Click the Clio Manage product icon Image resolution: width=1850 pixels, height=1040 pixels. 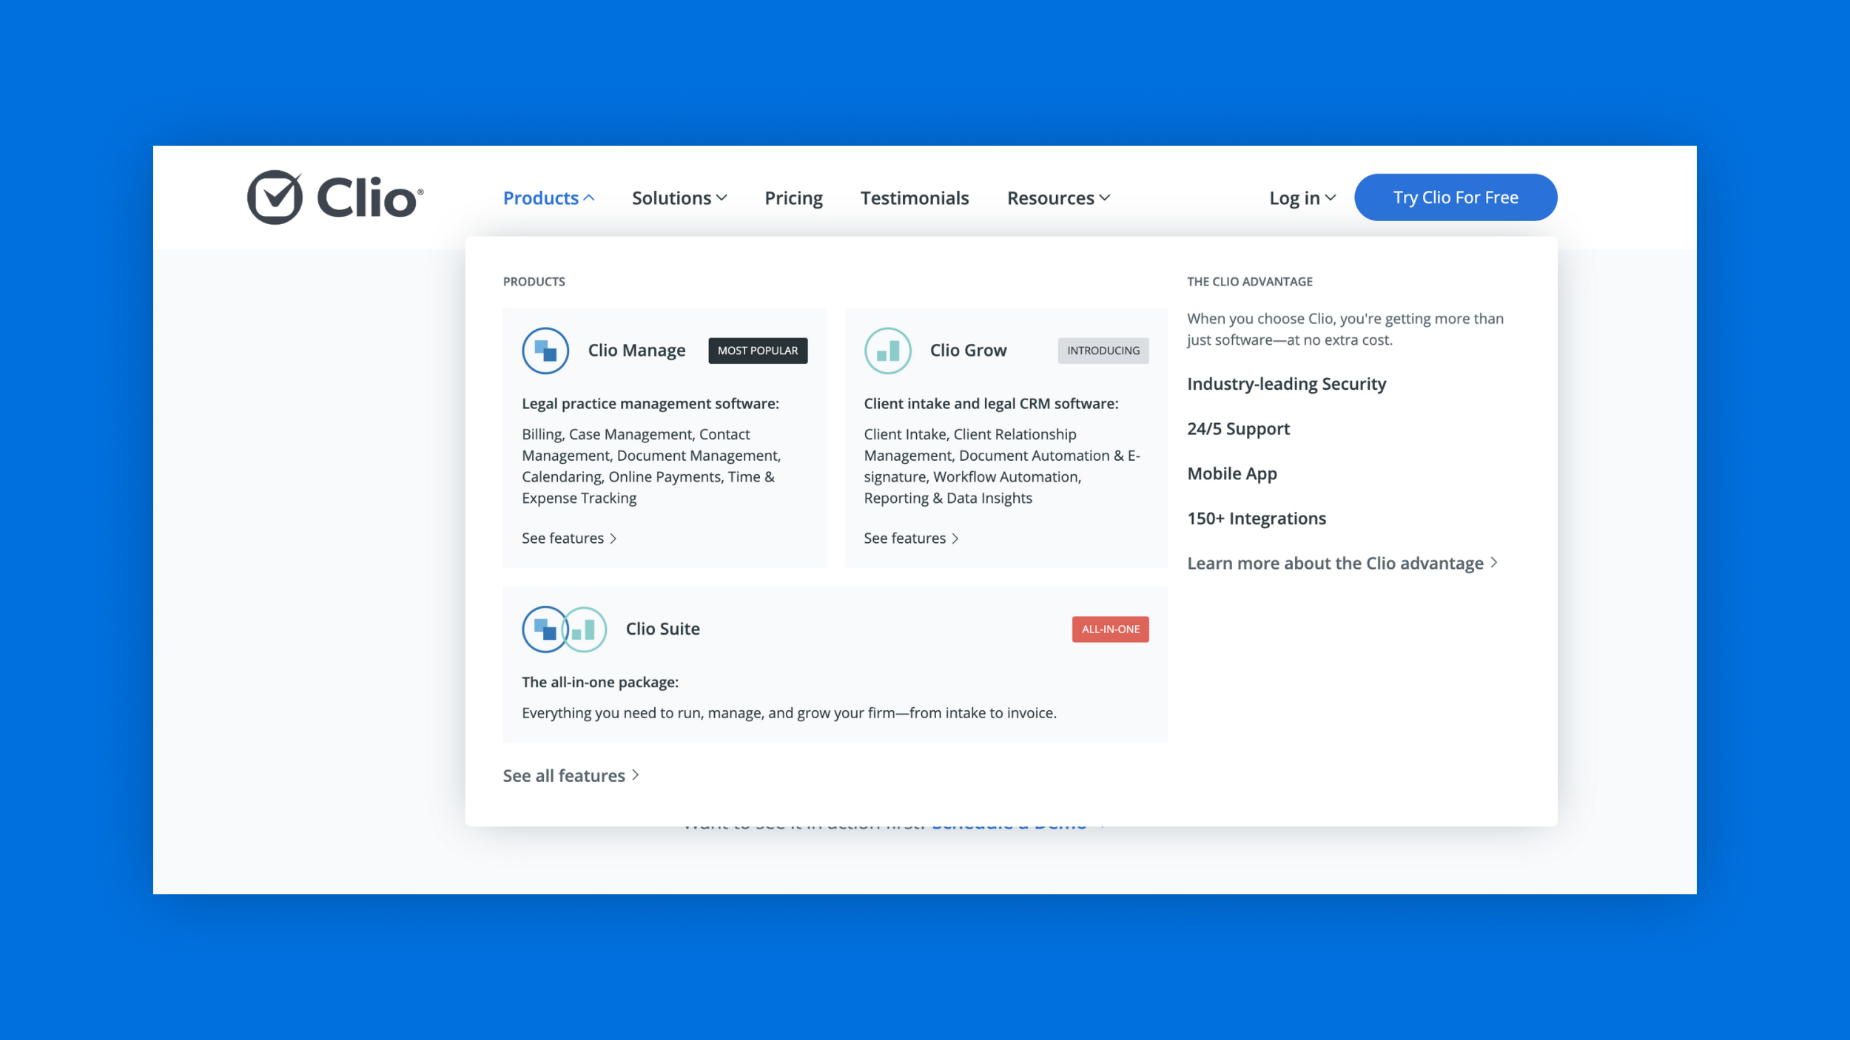point(545,351)
